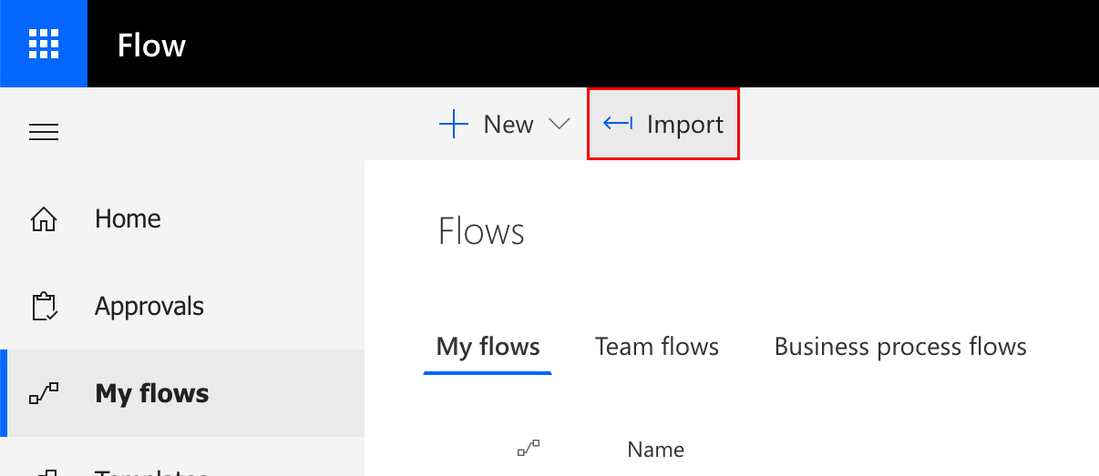Expand the New dropdown chevron
This screenshot has height=476, width=1099.
click(559, 125)
